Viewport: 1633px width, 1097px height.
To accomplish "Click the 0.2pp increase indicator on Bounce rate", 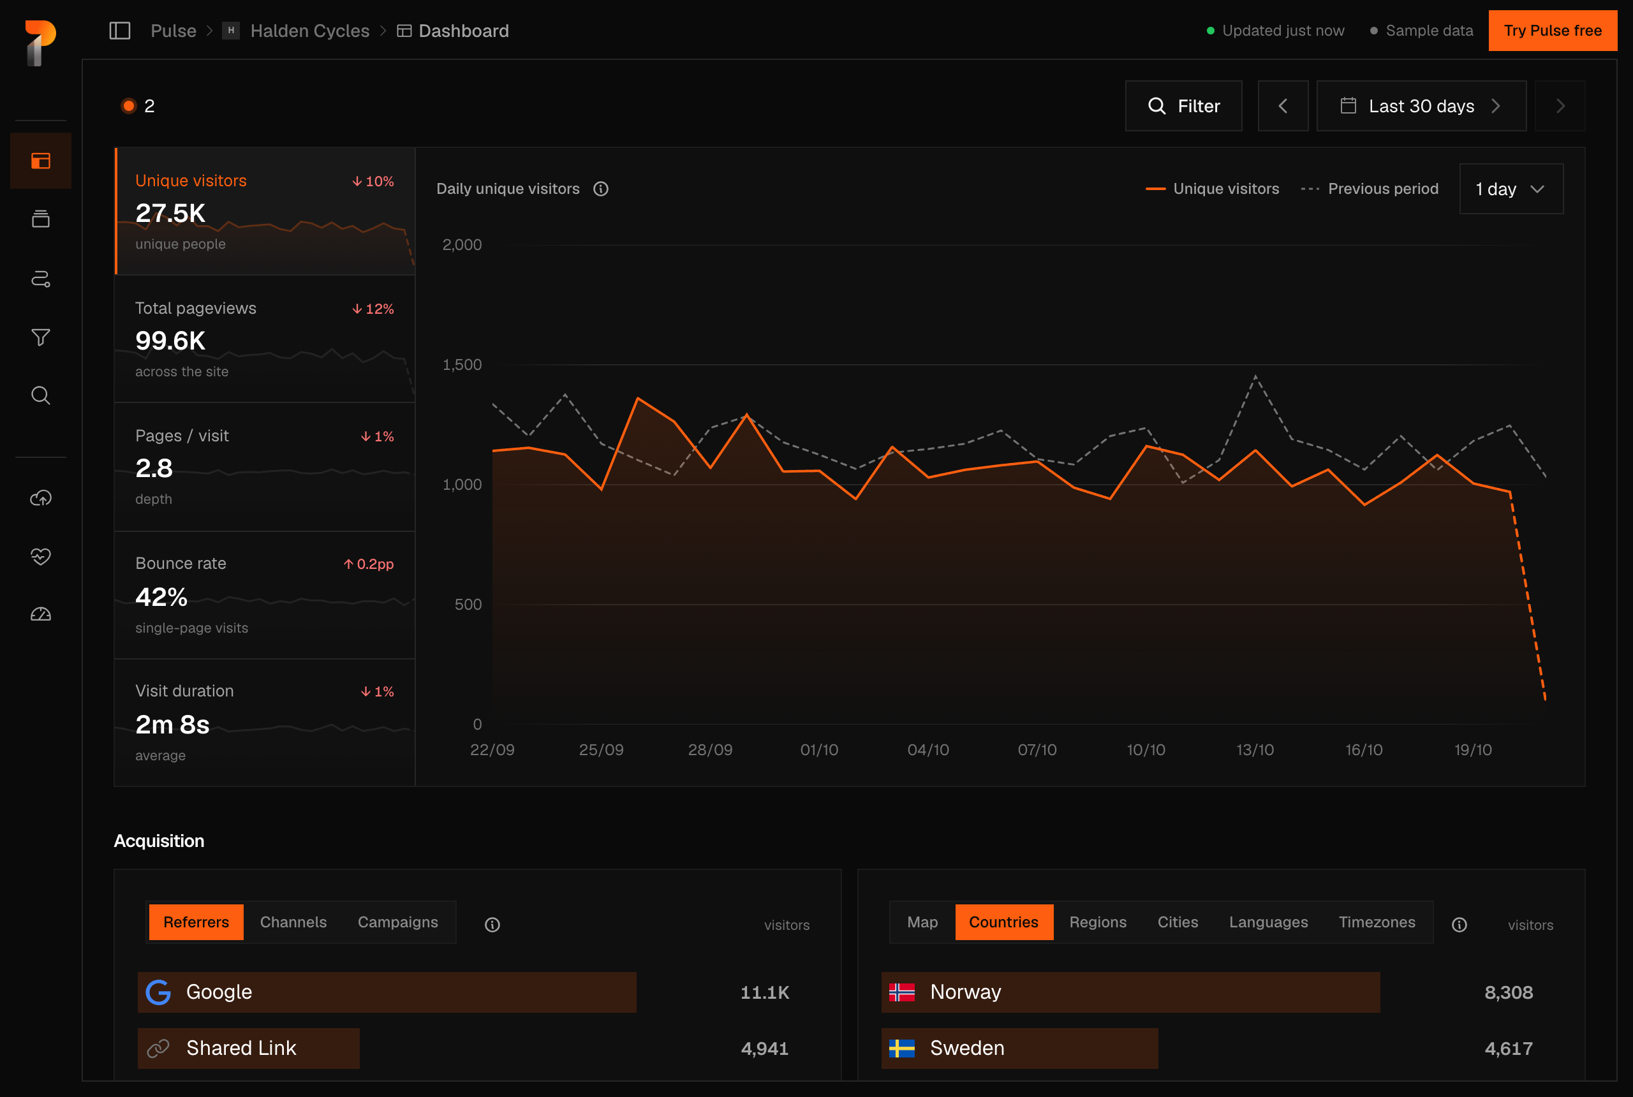I will pyautogui.click(x=369, y=564).
